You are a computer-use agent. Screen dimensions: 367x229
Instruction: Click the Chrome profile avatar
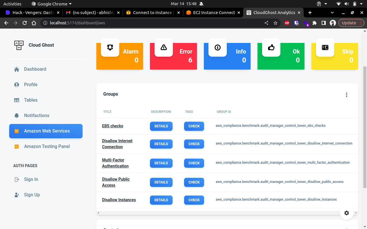[x=333, y=23]
